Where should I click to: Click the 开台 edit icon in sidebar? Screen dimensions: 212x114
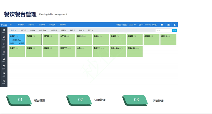click(4, 45)
